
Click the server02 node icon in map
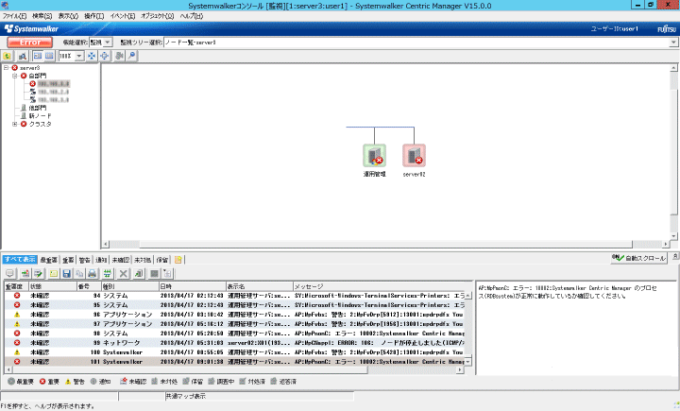[x=415, y=155]
